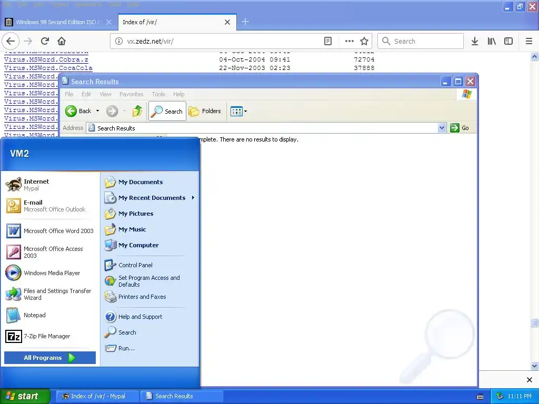This screenshot has height=404, width=539.
Task: Click Go button in Explorer address bar
Action: [x=460, y=128]
